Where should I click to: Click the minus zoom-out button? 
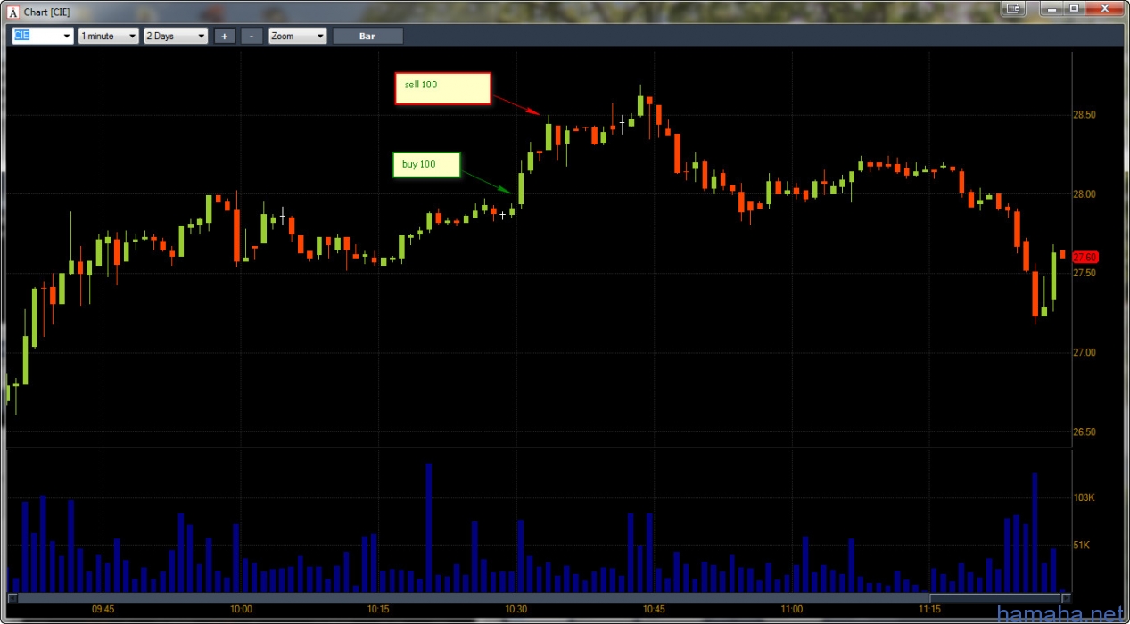[252, 36]
